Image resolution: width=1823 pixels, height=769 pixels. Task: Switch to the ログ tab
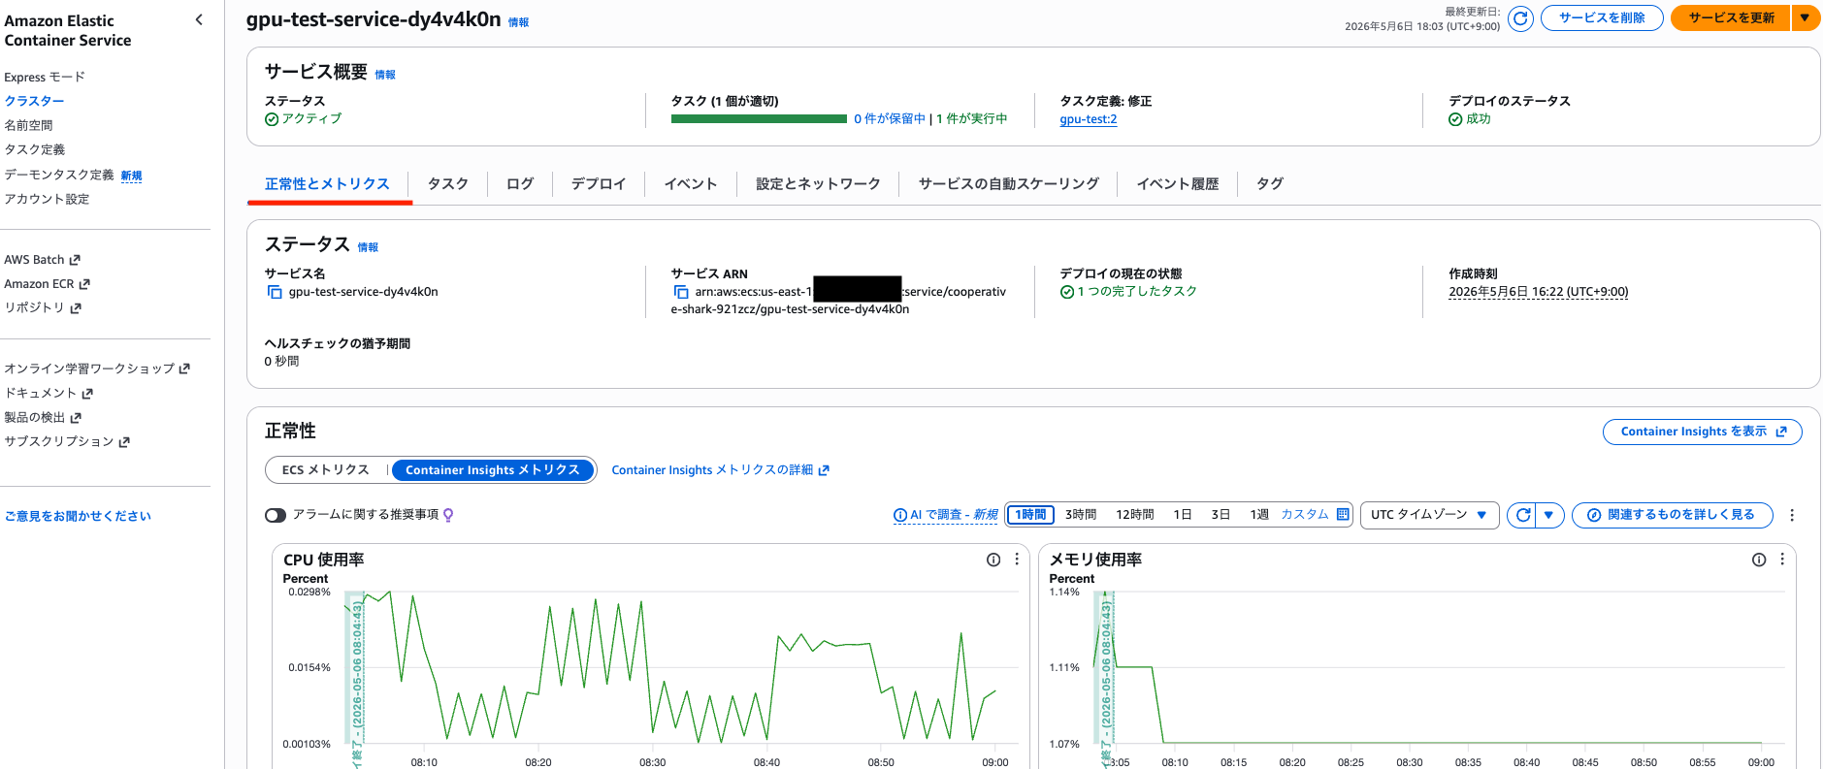(x=520, y=183)
